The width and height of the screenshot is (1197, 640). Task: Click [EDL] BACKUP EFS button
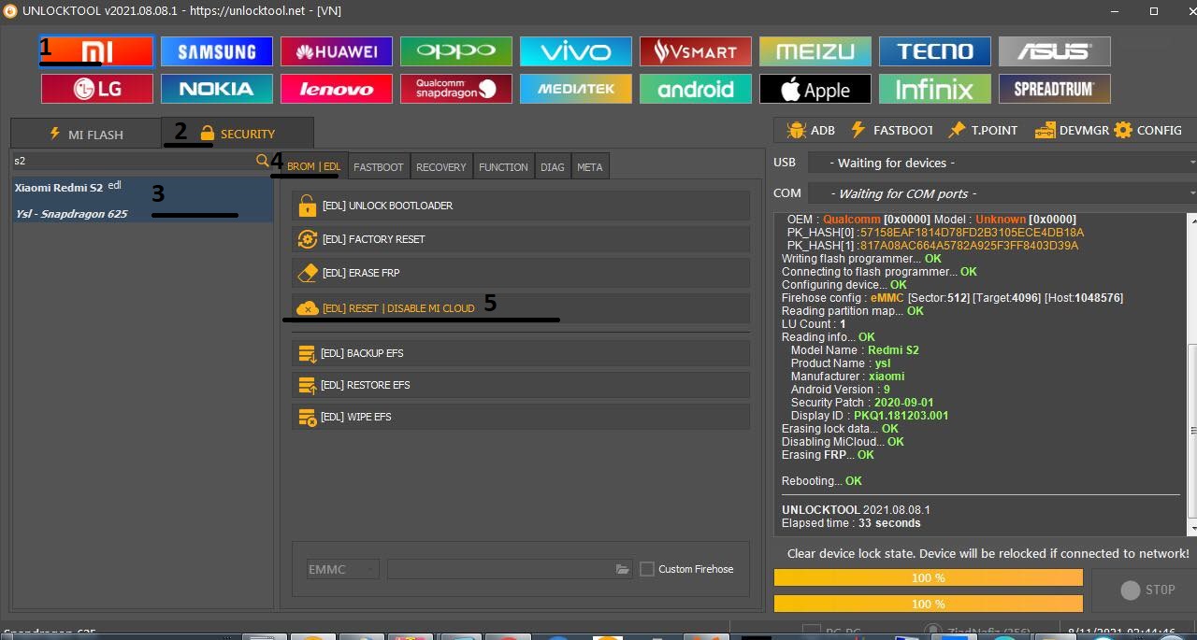(x=521, y=353)
